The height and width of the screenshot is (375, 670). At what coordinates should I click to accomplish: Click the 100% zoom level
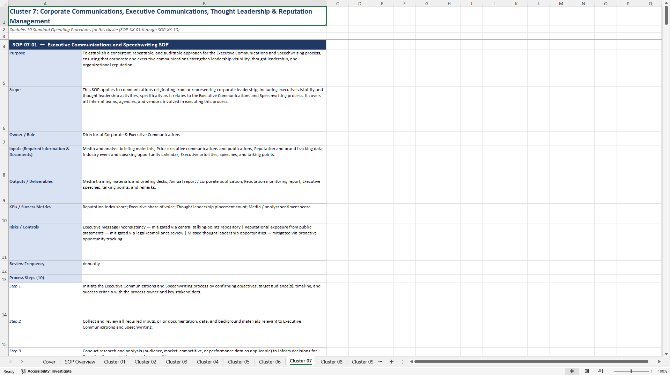click(x=662, y=371)
